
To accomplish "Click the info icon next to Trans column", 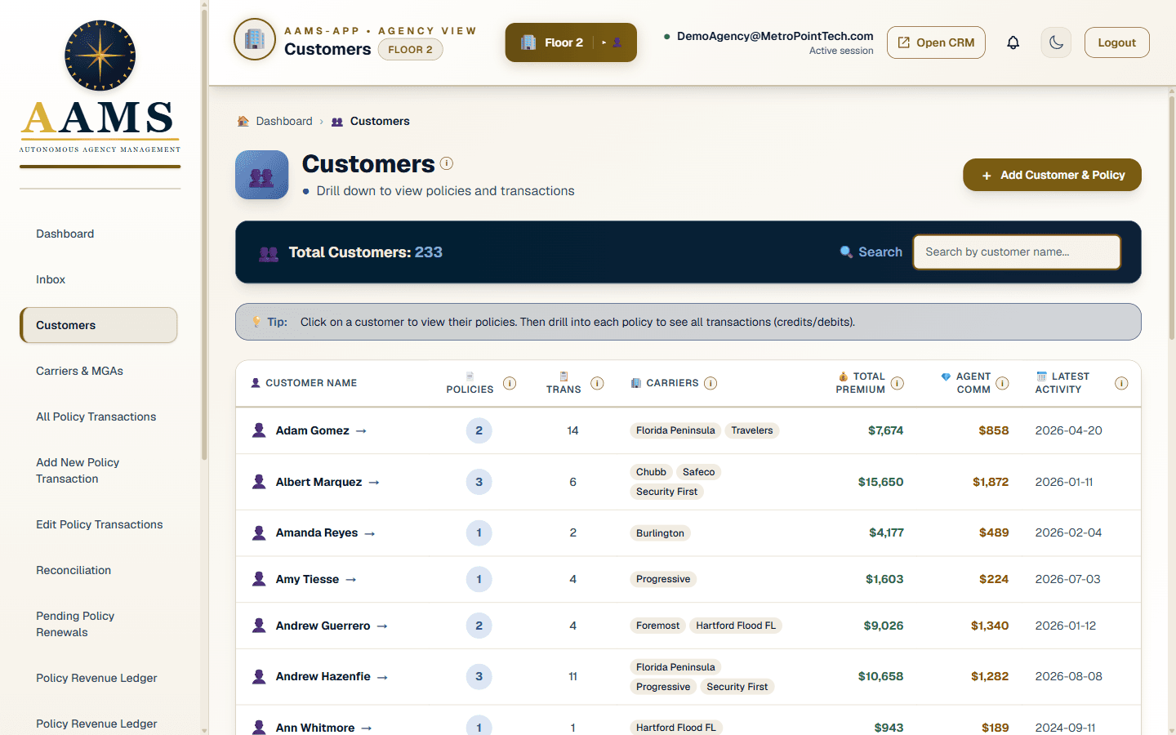I will pos(597,383).
